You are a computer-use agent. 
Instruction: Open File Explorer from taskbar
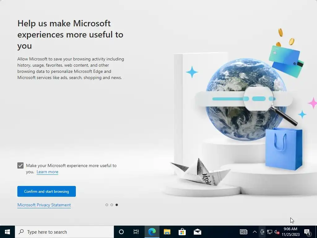pos(167,232)
